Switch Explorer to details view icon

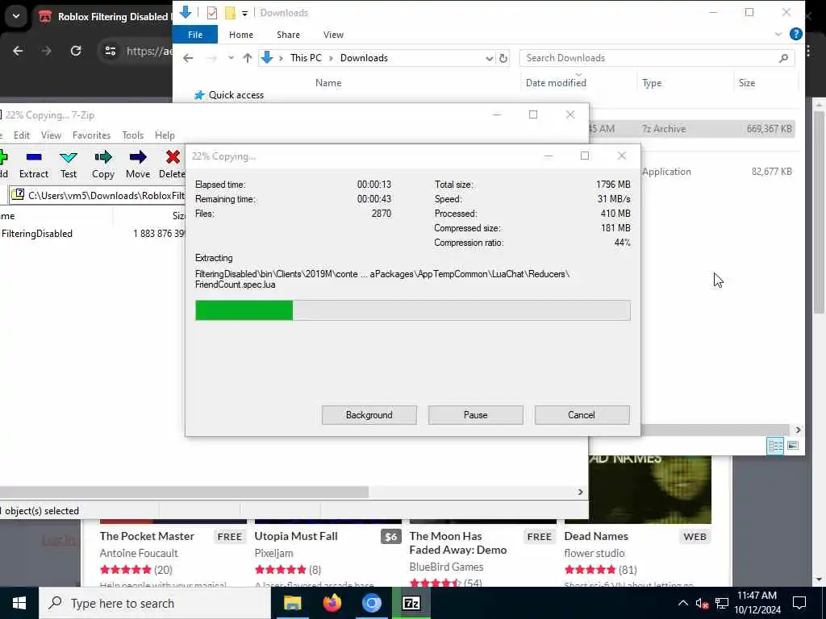tap(775, 446)
